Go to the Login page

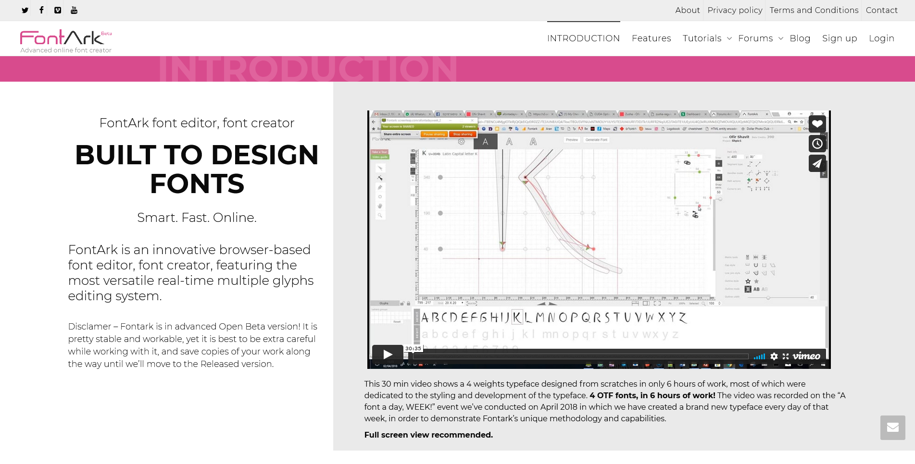881,38
